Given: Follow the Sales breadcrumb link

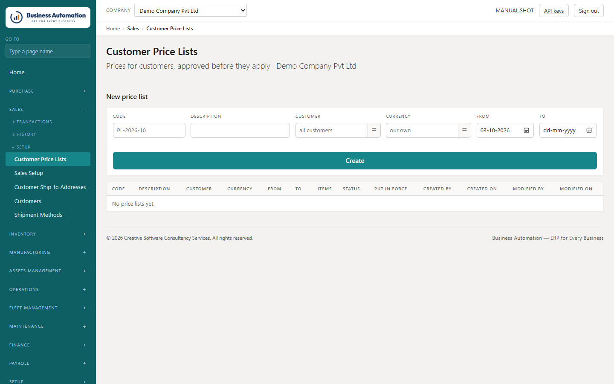Looking at the screenshot, I should coord(133,29).
